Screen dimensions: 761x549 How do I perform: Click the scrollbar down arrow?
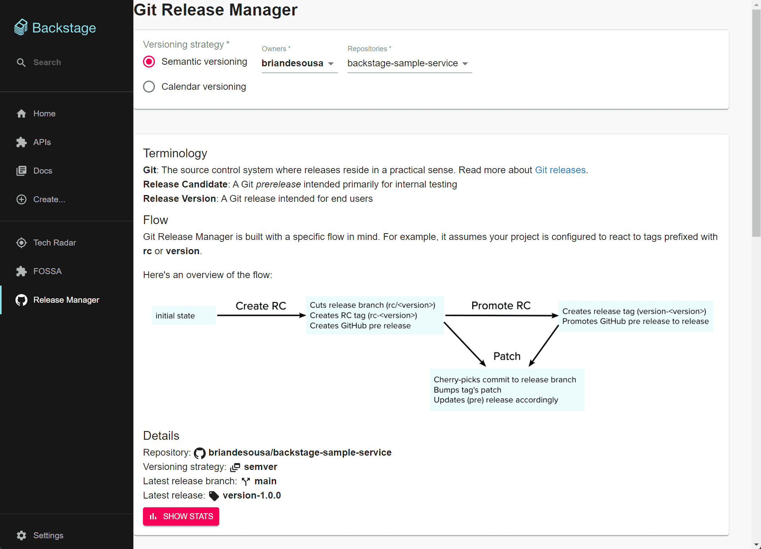pyautogui.click(x=756, y=545)
